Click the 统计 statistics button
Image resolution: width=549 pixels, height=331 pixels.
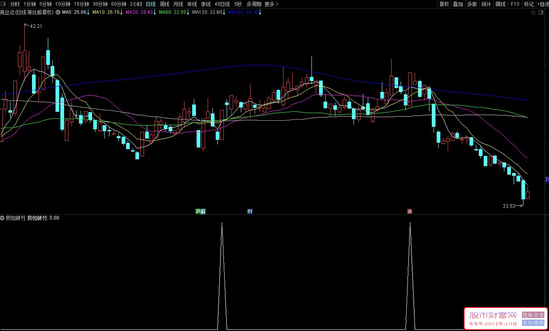pos(486,4)
